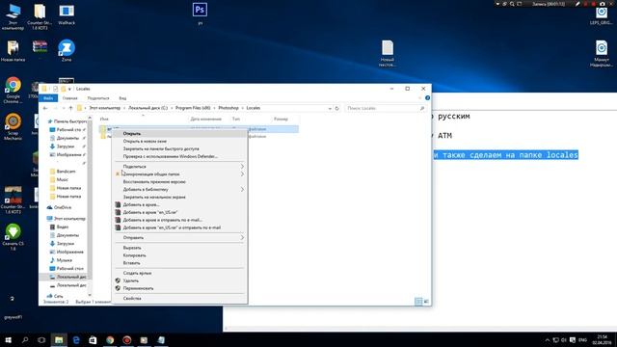Expand the recent locations arrow in the Explorer navigation bar

pyautogui.click(x=64, y=108)
